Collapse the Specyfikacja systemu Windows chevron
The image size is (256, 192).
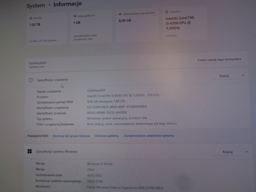coord(247,152)
